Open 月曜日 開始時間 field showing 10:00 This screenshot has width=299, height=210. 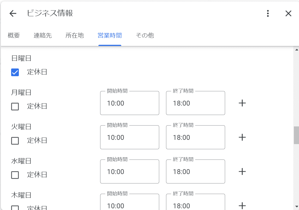[130, 103]
